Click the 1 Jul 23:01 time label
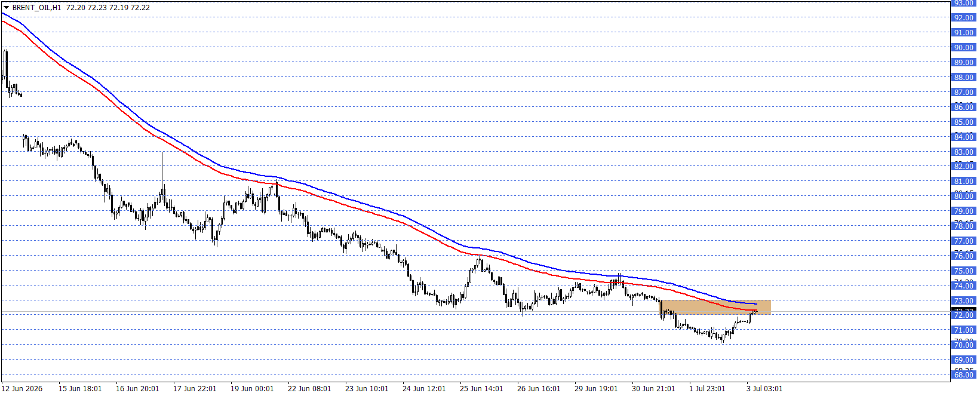Screen dimensions: 980x396 coord(707,389)
